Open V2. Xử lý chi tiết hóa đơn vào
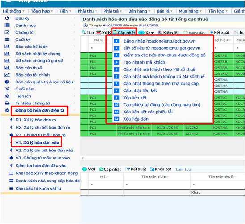245x224 pixels. 44,150
